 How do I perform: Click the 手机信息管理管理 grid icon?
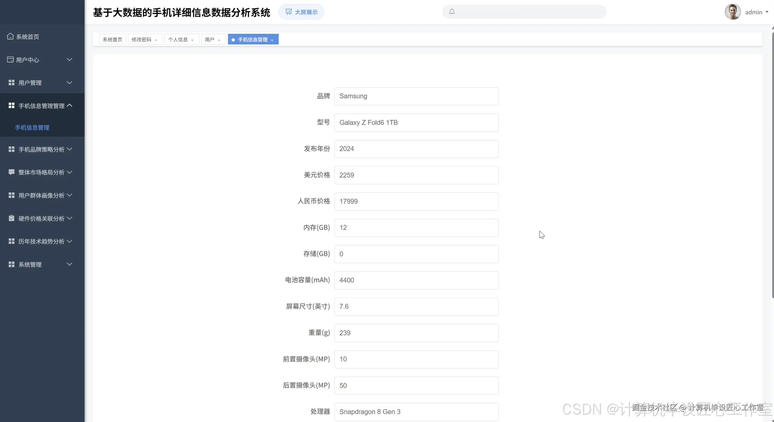pyautogui.click(x=11, y=105)
